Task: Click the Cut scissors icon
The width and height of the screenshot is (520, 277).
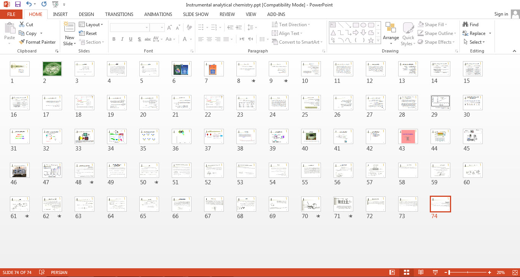Action: tap(22, 25)
